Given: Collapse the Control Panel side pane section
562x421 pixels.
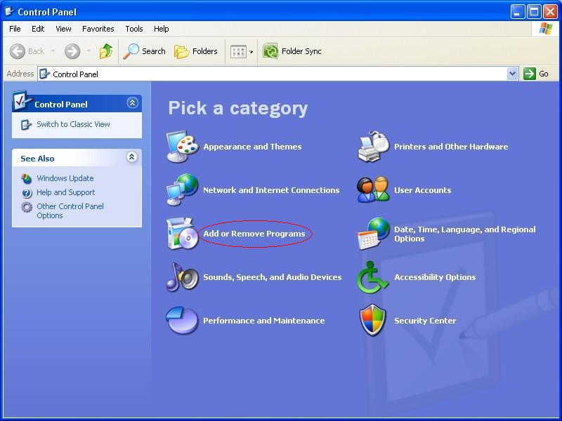Looking at the screenshot, I should 132,103.
